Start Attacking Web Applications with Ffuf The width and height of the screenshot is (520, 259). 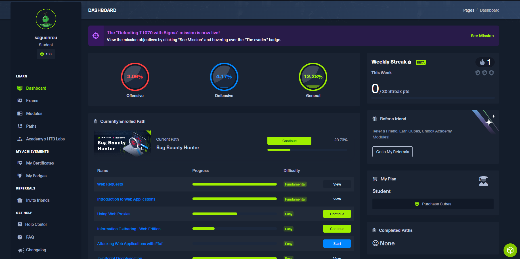click(337, 244)
